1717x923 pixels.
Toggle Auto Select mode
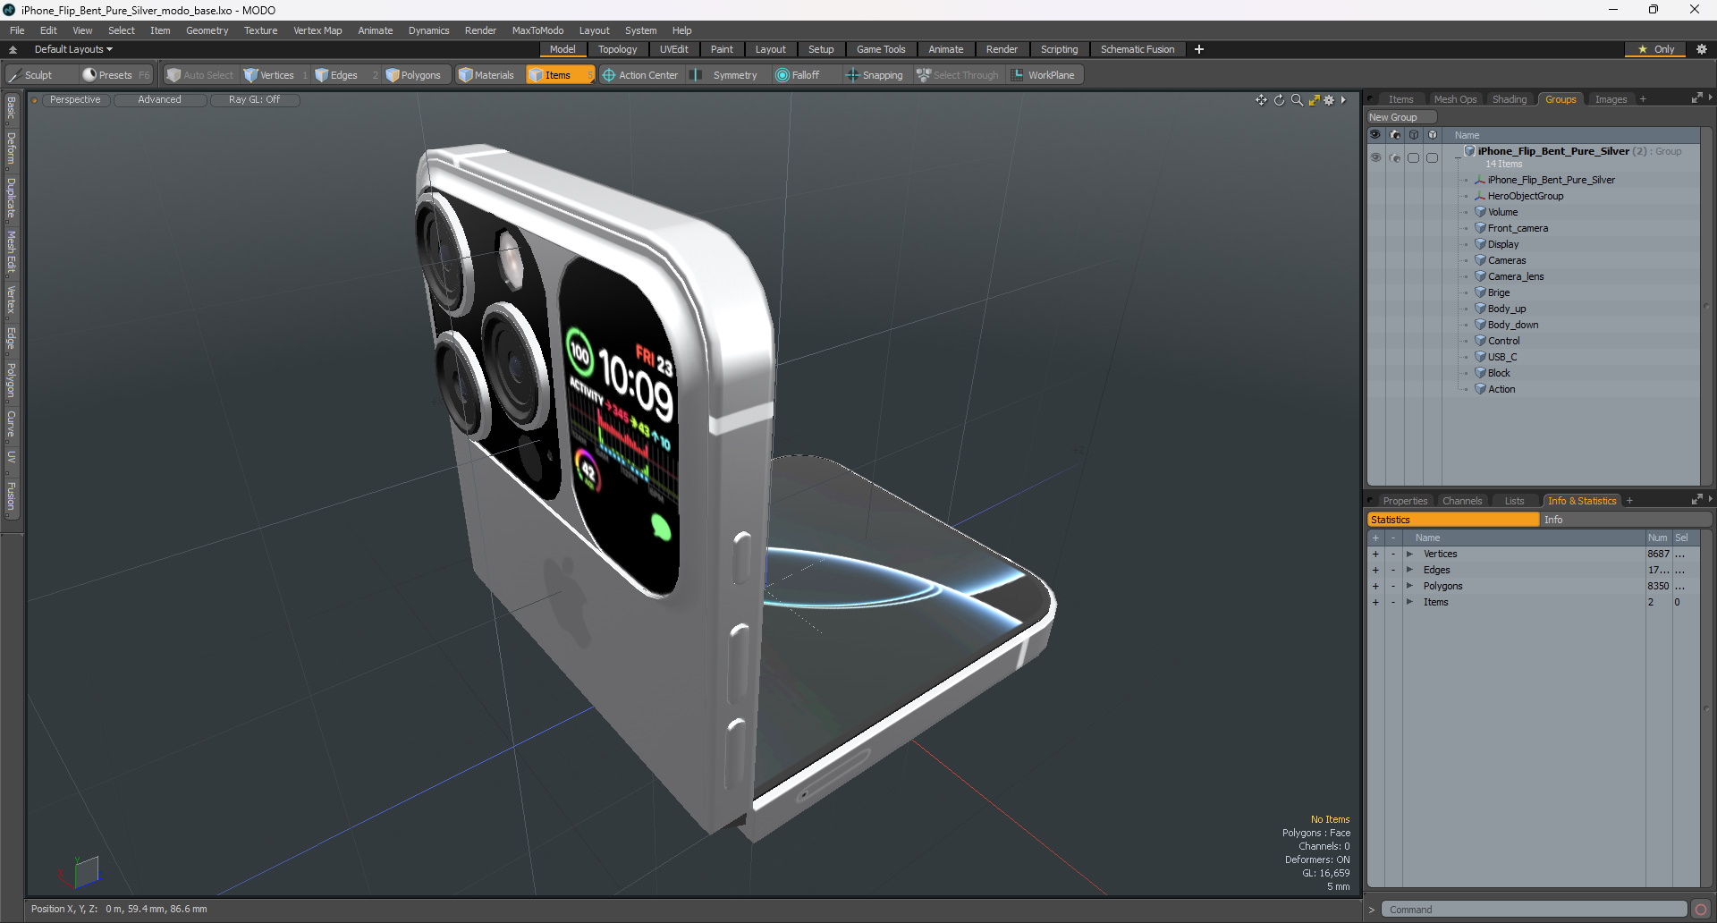(x=199, y=75)
